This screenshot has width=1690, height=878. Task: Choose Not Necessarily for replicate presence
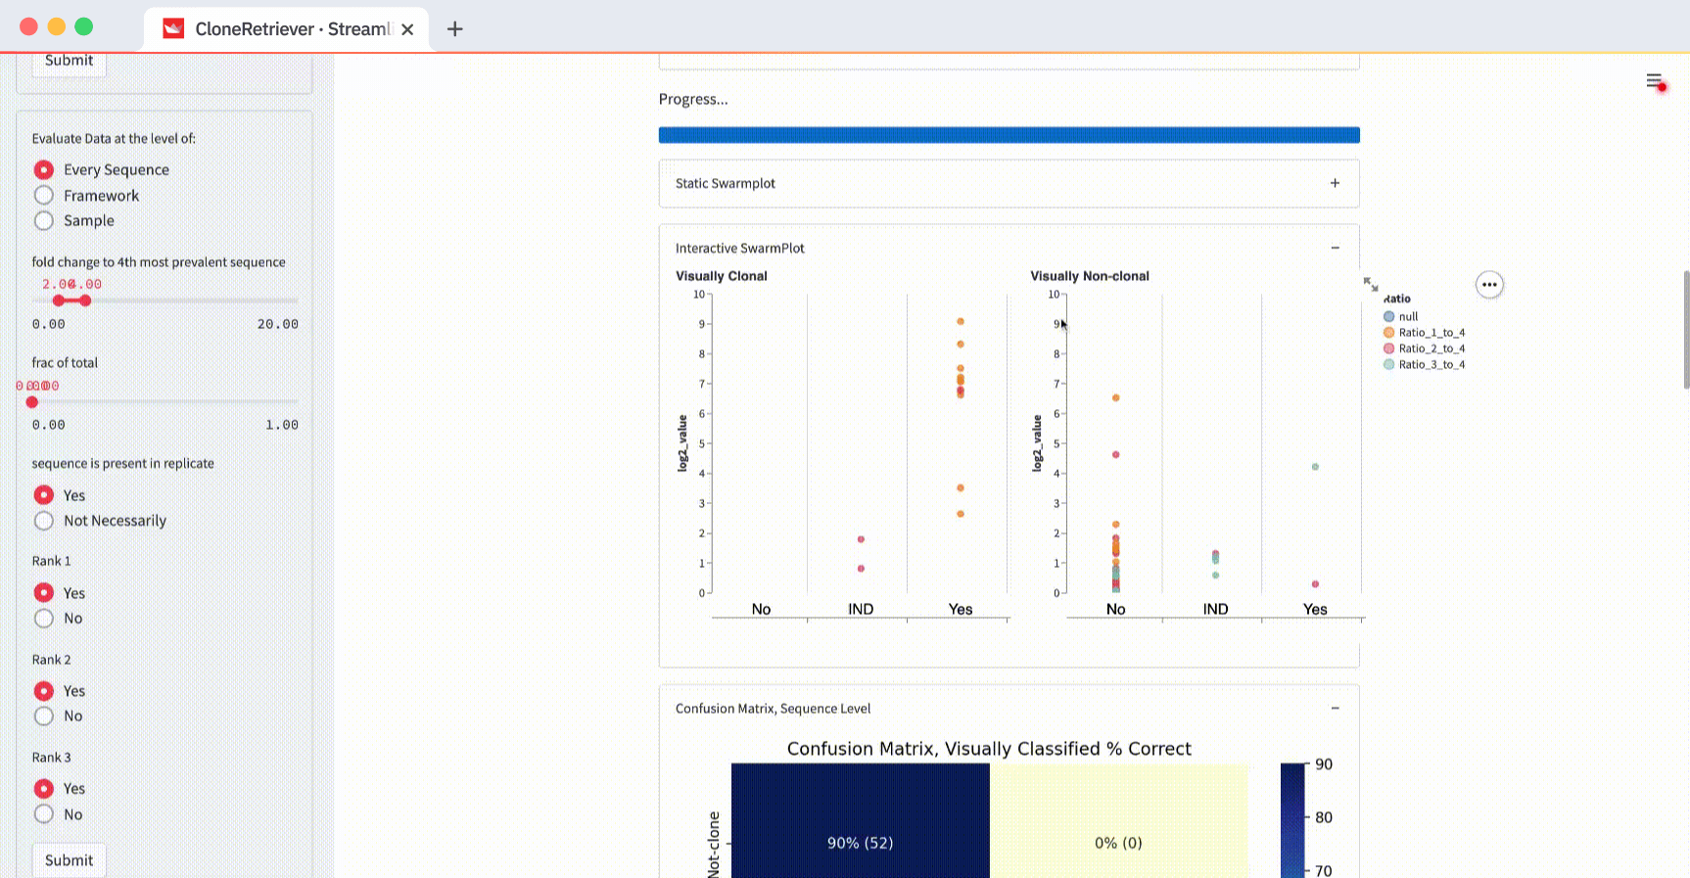point(44,521)
